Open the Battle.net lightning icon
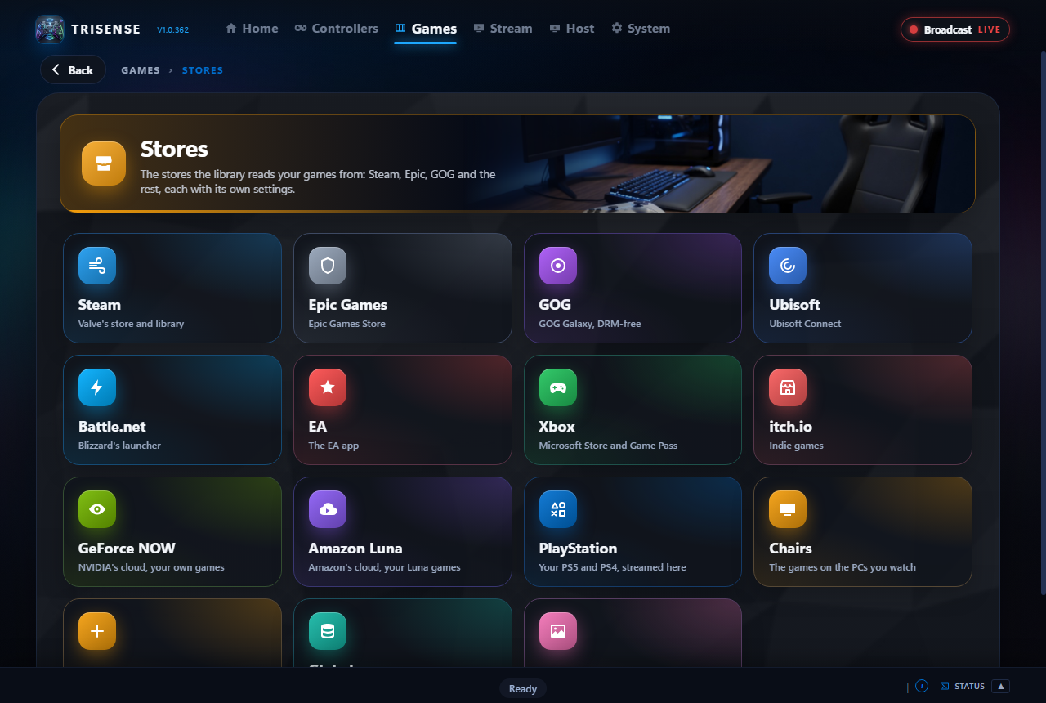This screenshot has width=1046, height=703. tap(97, 387)
